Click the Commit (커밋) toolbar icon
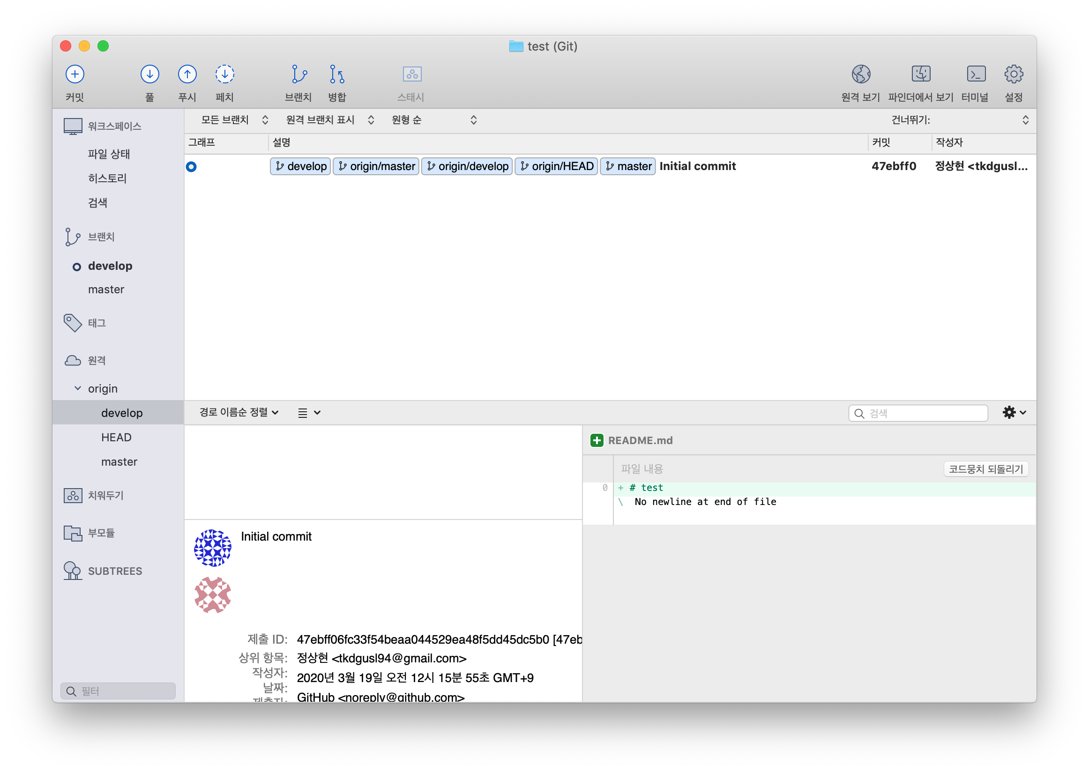 click(x=75, y=74)
